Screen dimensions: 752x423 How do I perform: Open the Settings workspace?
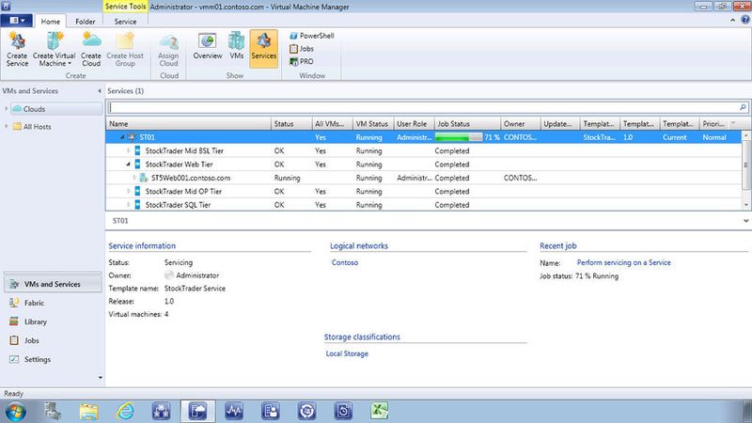[53, 359]
